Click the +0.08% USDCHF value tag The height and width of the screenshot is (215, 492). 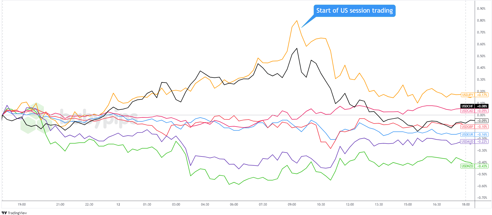(x=482, y=106)
